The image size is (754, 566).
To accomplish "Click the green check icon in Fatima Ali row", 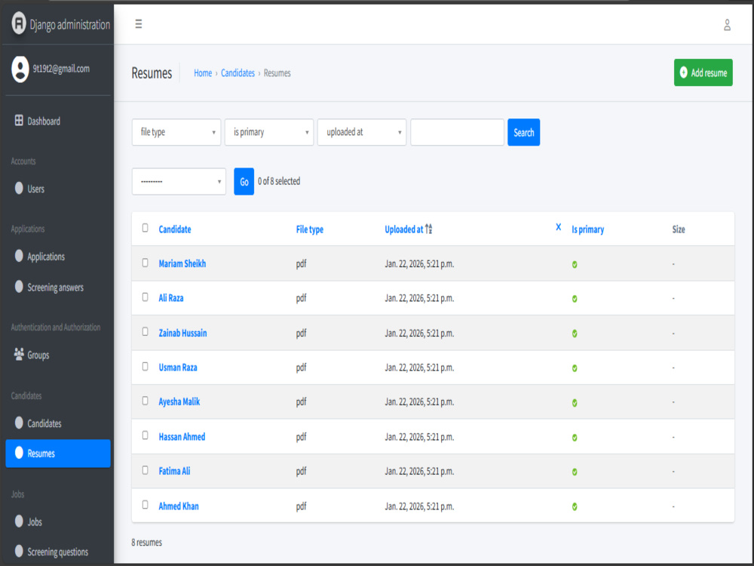I will click(575, 472).
